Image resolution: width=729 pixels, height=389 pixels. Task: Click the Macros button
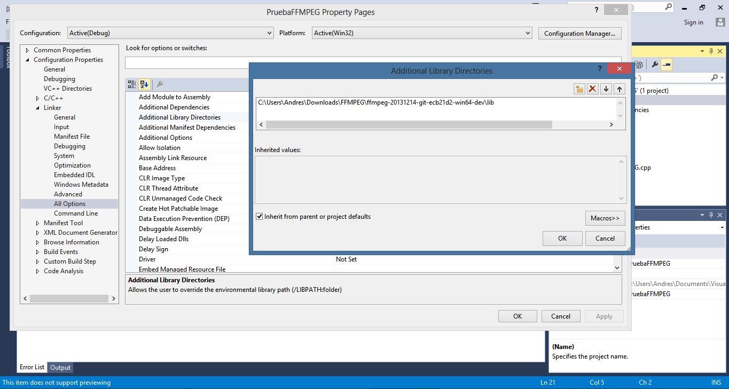tap(605, 218)
